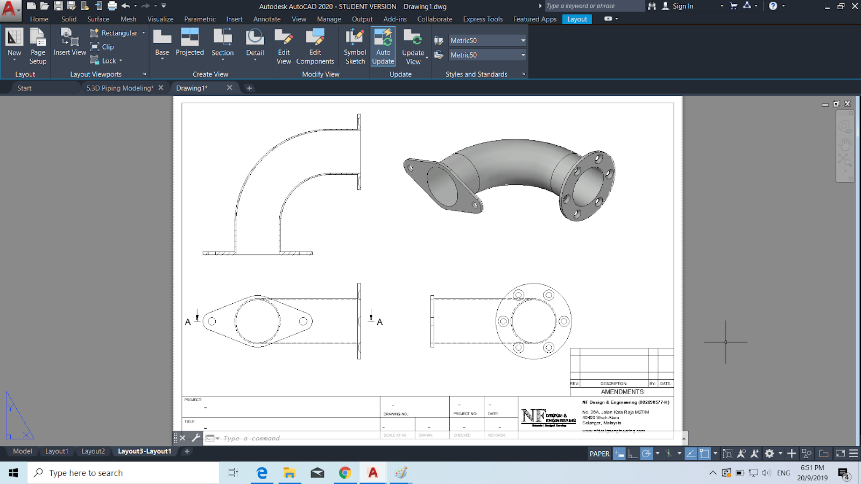861x484 pixels.
Task: Click the Symbol Sketch tool
Action: 355,46
